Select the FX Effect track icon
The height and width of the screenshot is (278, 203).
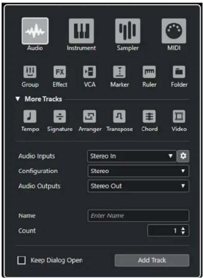[60, 72]
